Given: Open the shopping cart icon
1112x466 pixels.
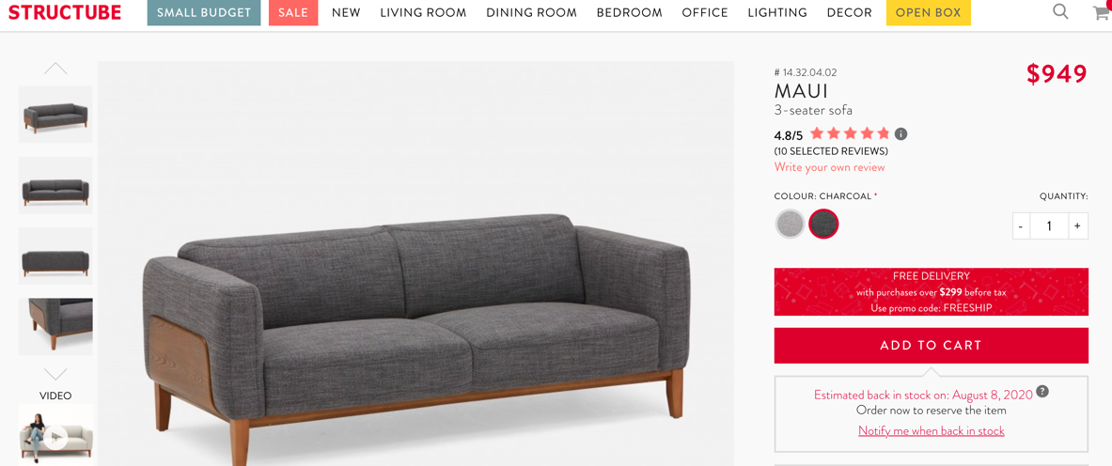Looking at the screenshot, I should click(x=1103, y=12).
